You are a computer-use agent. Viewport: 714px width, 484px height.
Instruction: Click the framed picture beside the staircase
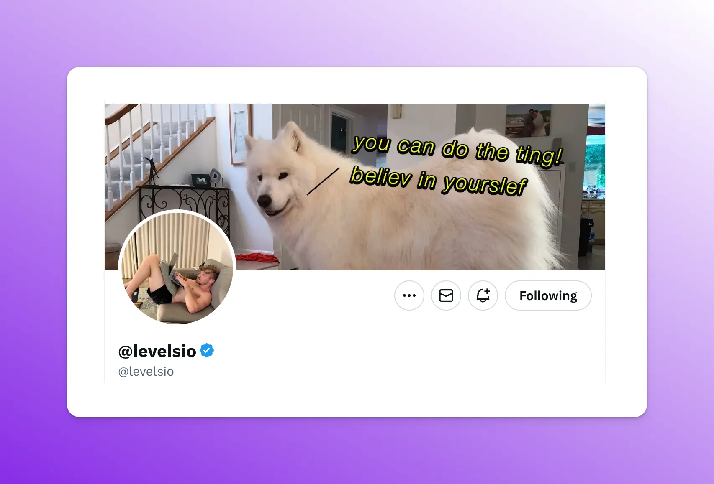click(239, 134)
